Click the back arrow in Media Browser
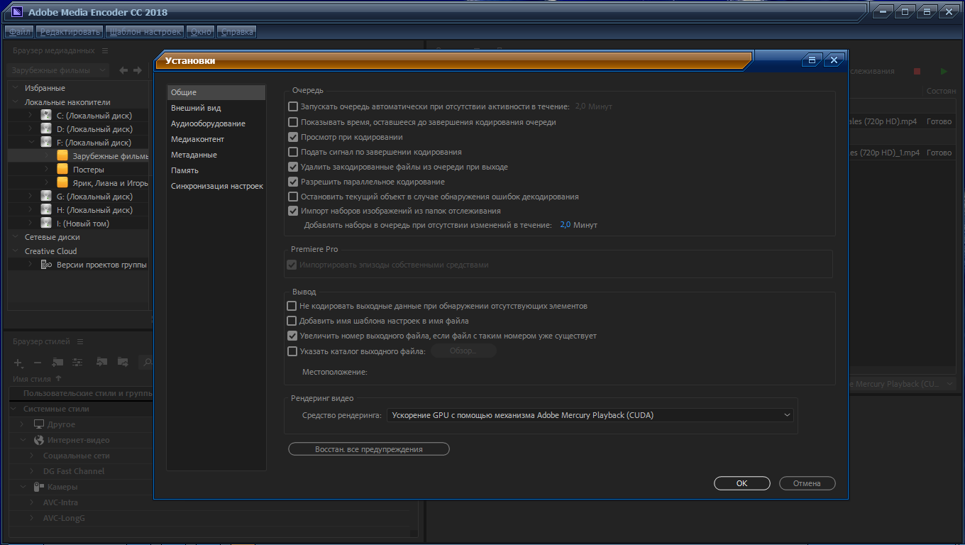The image size is (965, 545). click(x=123, y=70)
